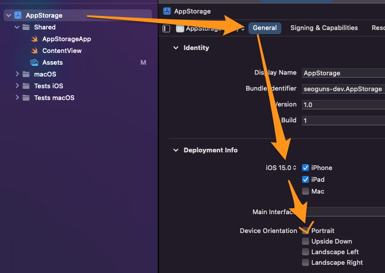Screen dimensions: 385x273
Task: Collapse the Deployment Info section
Action: (176, 150)
